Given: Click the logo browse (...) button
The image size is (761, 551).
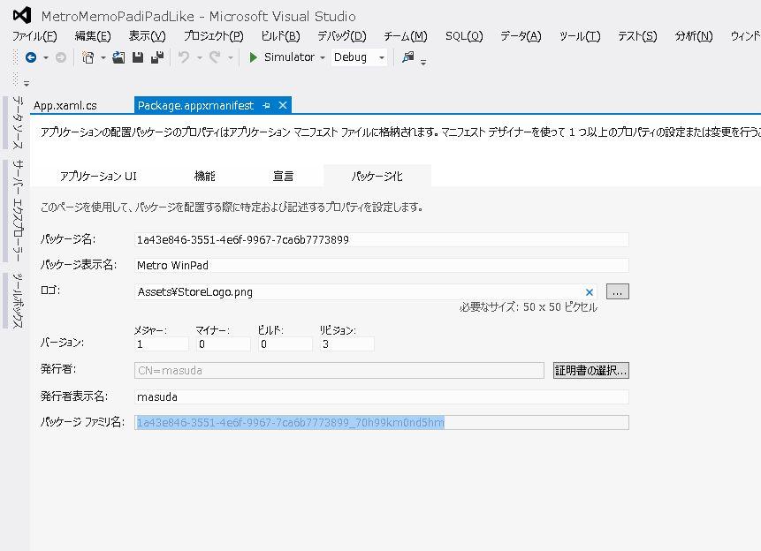Looking at the screenshot, I should [618, 291].
